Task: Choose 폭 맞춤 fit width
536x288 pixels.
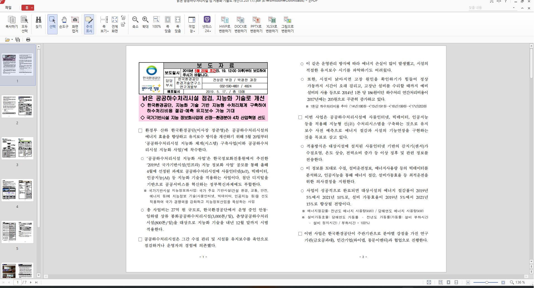Action: coord(178,24)
